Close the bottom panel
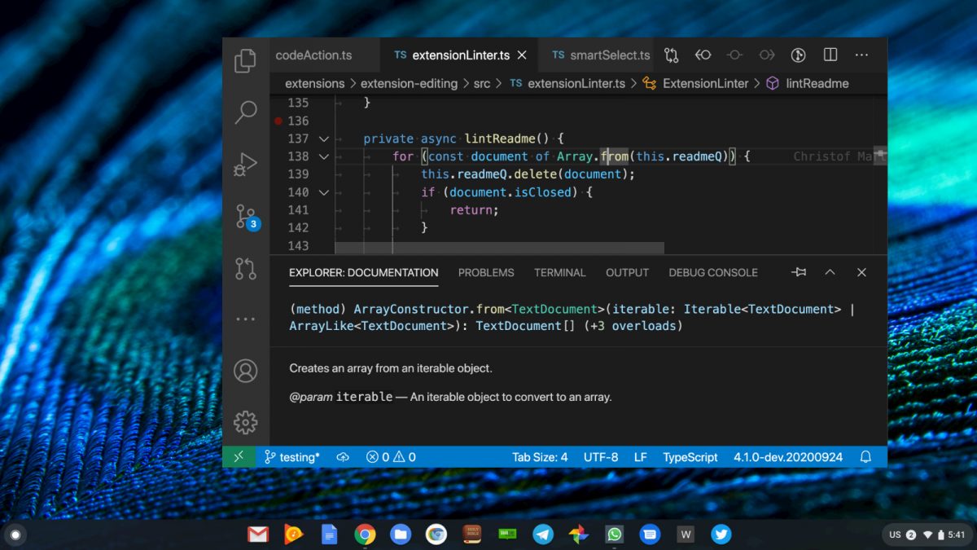 point(861,272)
